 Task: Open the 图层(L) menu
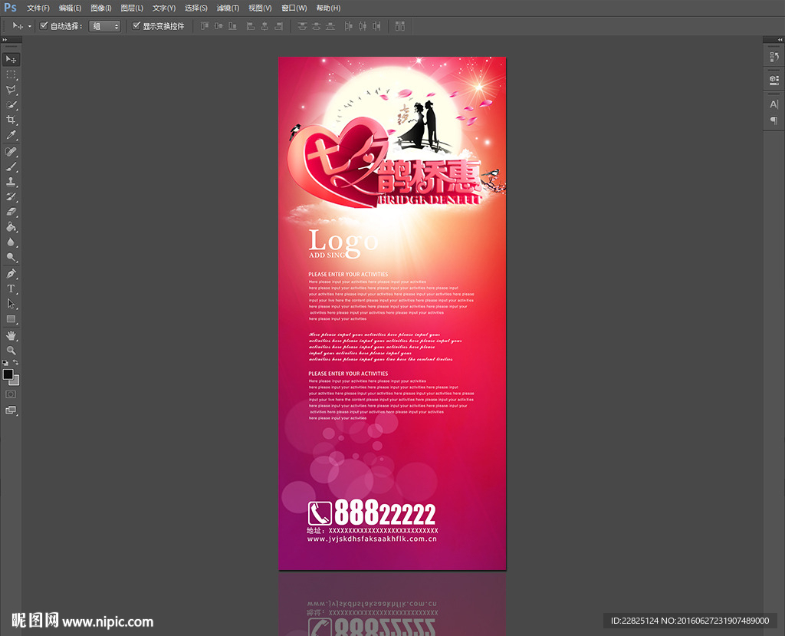[132, 8]
